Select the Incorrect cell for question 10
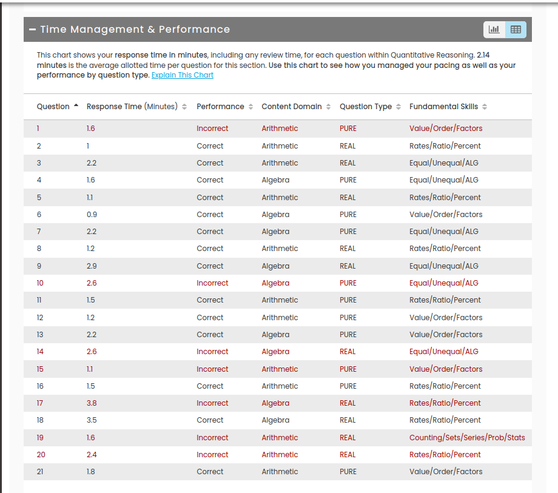This screenshot has width=558, height=493. [x=212, y=283]
